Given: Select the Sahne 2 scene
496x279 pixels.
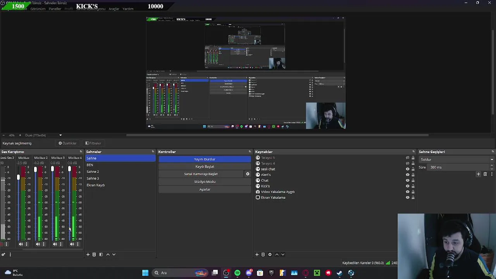Looking at the screenshot, I should (x=120, y=172).
